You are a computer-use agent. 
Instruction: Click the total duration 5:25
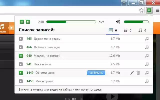tap(101, 22)
